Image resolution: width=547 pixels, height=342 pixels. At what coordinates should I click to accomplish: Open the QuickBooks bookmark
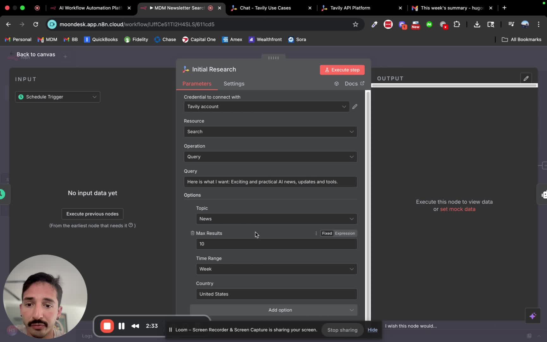tap(101, 40)
